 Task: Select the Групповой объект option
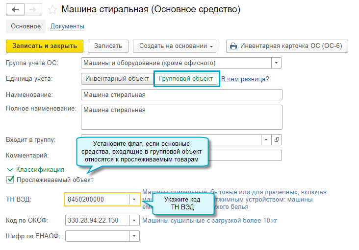click(x=186, y=79)
